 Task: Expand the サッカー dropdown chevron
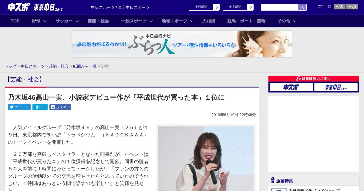77,21
